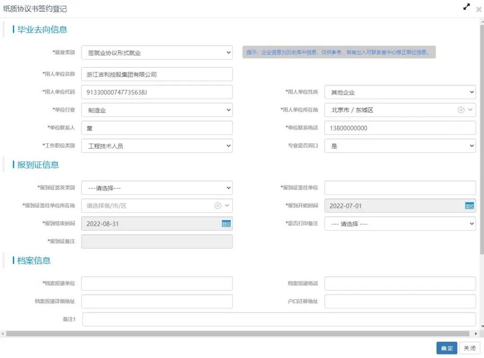Open the 单位行业 dropdown
484x358 pixels.
pos(157,110)
